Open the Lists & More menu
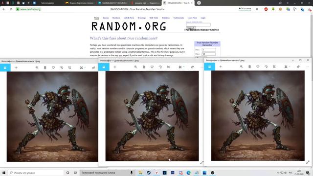 click(x=129, y=18)
